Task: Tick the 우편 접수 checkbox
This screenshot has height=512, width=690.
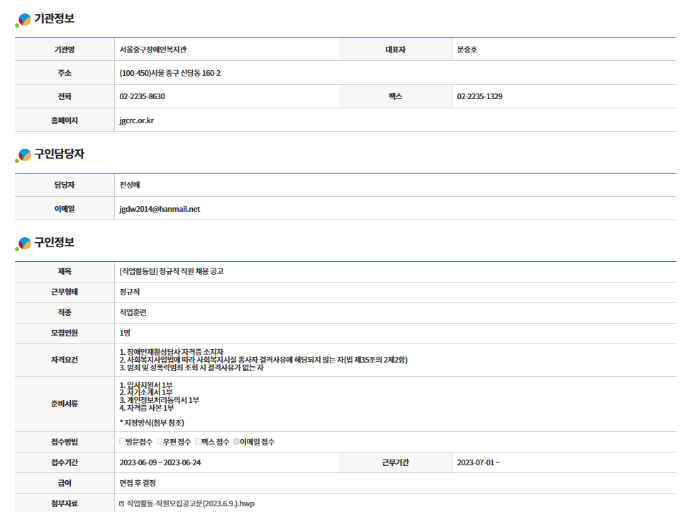Action: coord(160,442)
